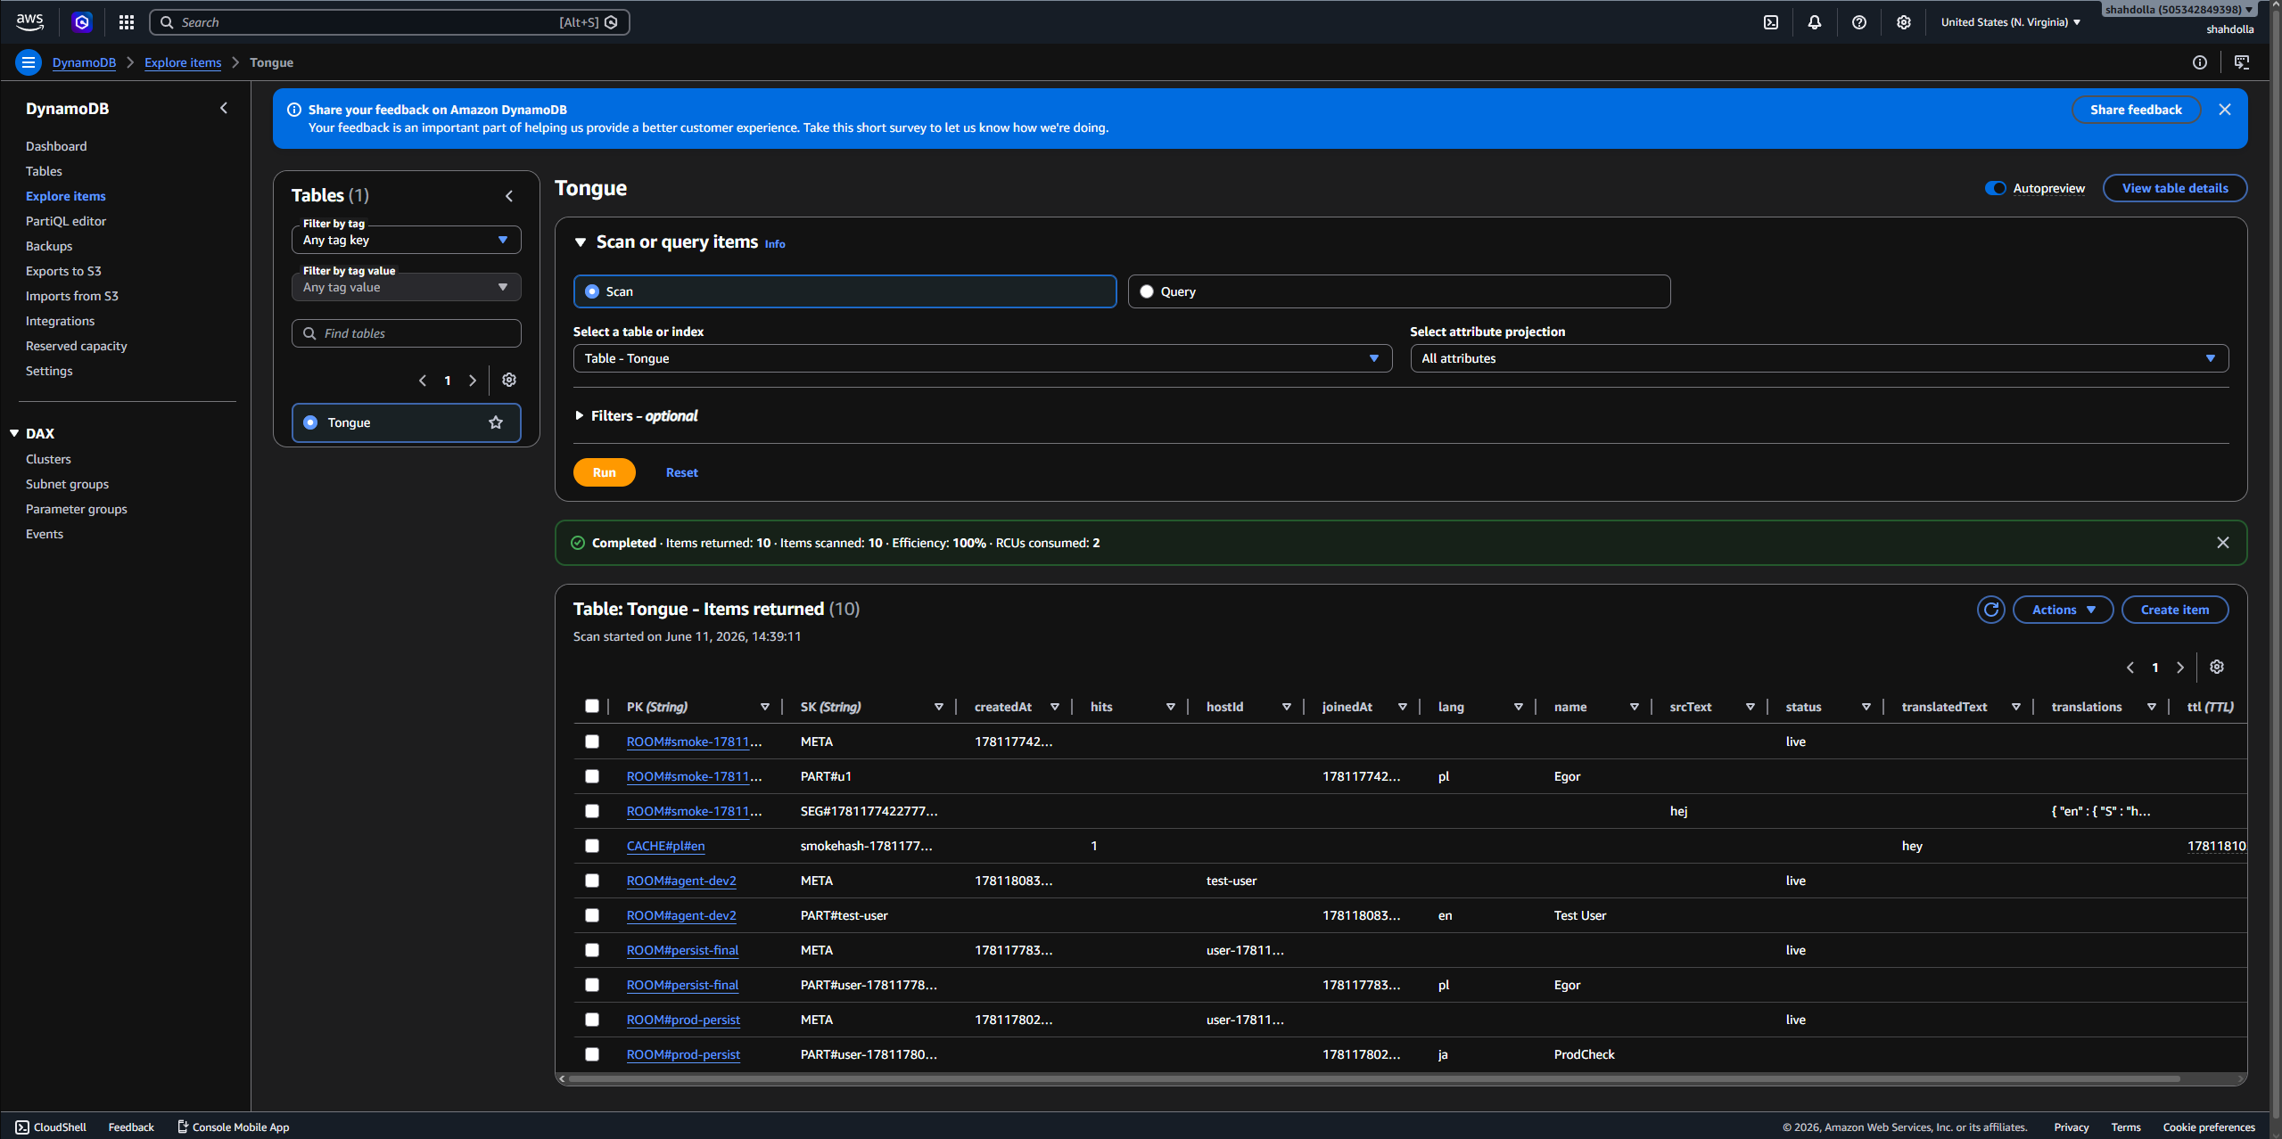Collapse the Tables panel arrow
The height and width of the screenshot is (1139, 2282).
click(509, 196)
